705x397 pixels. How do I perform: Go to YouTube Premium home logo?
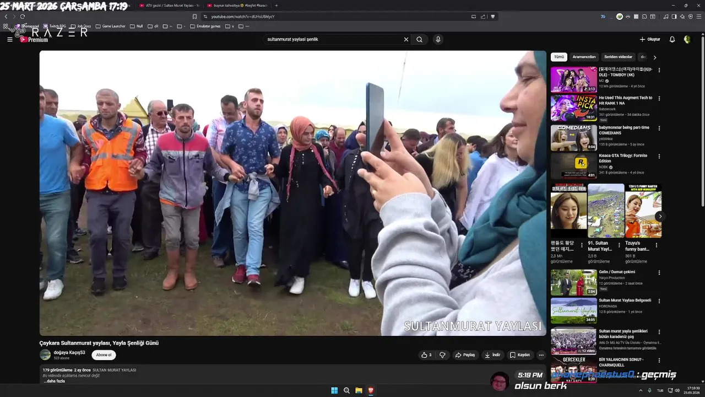(34, 39)
